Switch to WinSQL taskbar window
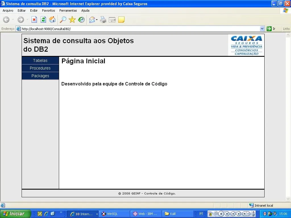Screen dimensions: 291x218 [114, 214]
